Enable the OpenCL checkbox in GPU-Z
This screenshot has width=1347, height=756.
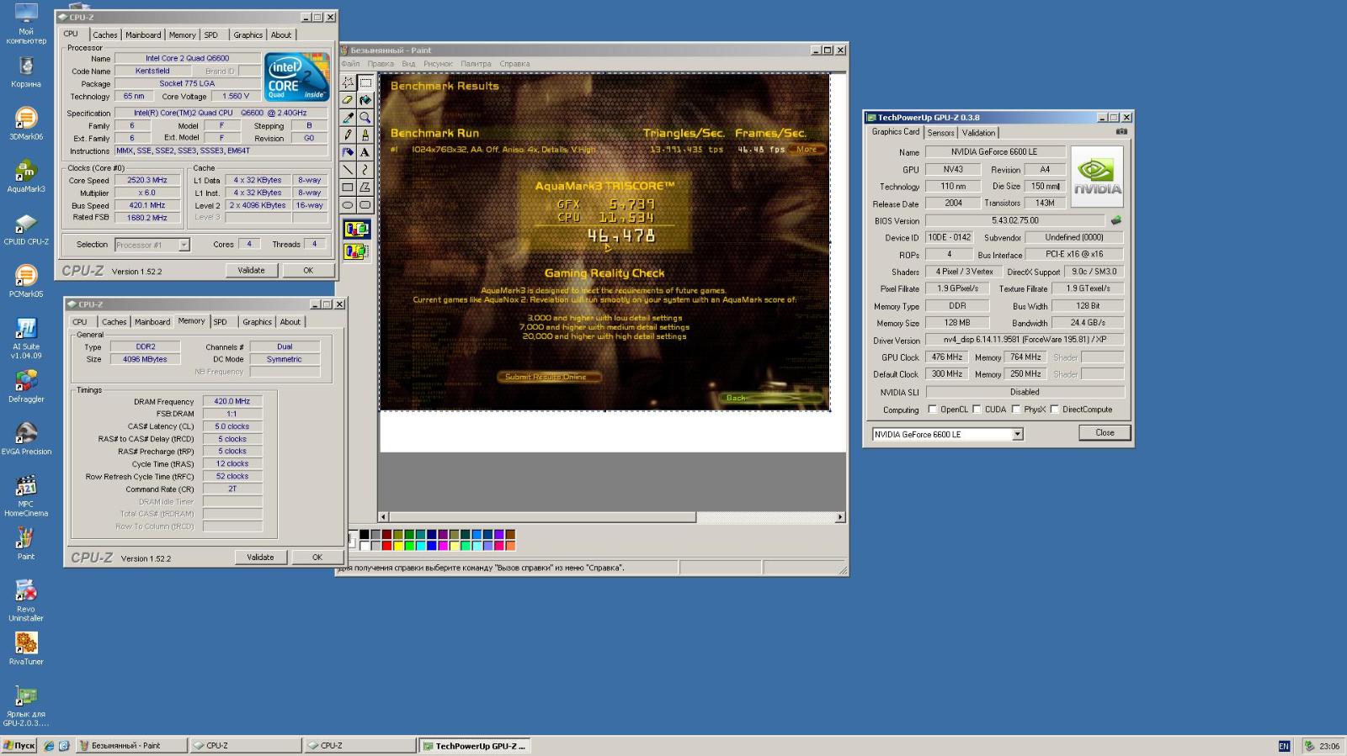pyautogui.click(x=932, y=410)
